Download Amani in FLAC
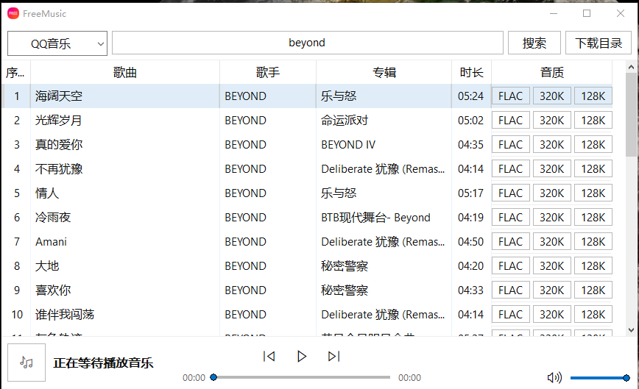Image resolution: width=639 pixels, height=389 pixels. [x=511, y=242]
